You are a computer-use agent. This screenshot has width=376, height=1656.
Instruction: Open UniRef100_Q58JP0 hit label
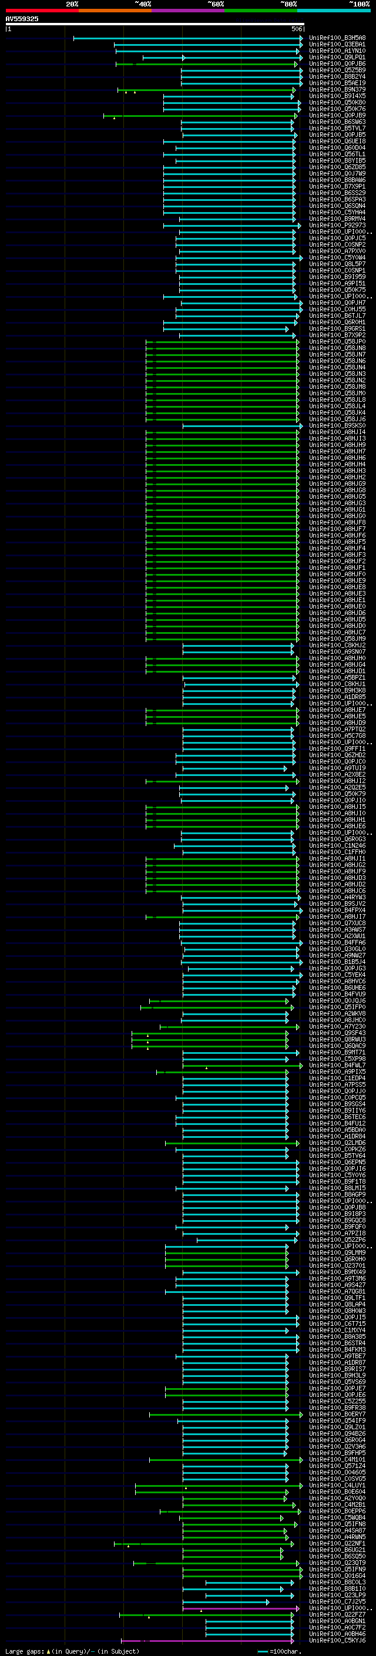coord(337,341)
